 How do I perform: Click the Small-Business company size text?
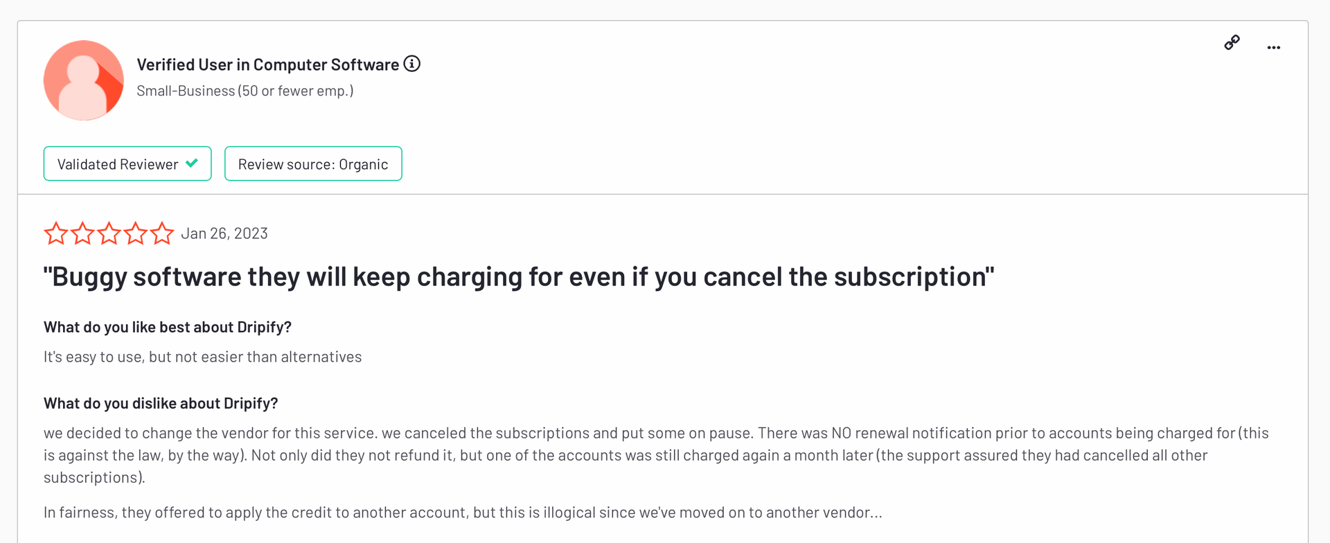coord(245,91)
